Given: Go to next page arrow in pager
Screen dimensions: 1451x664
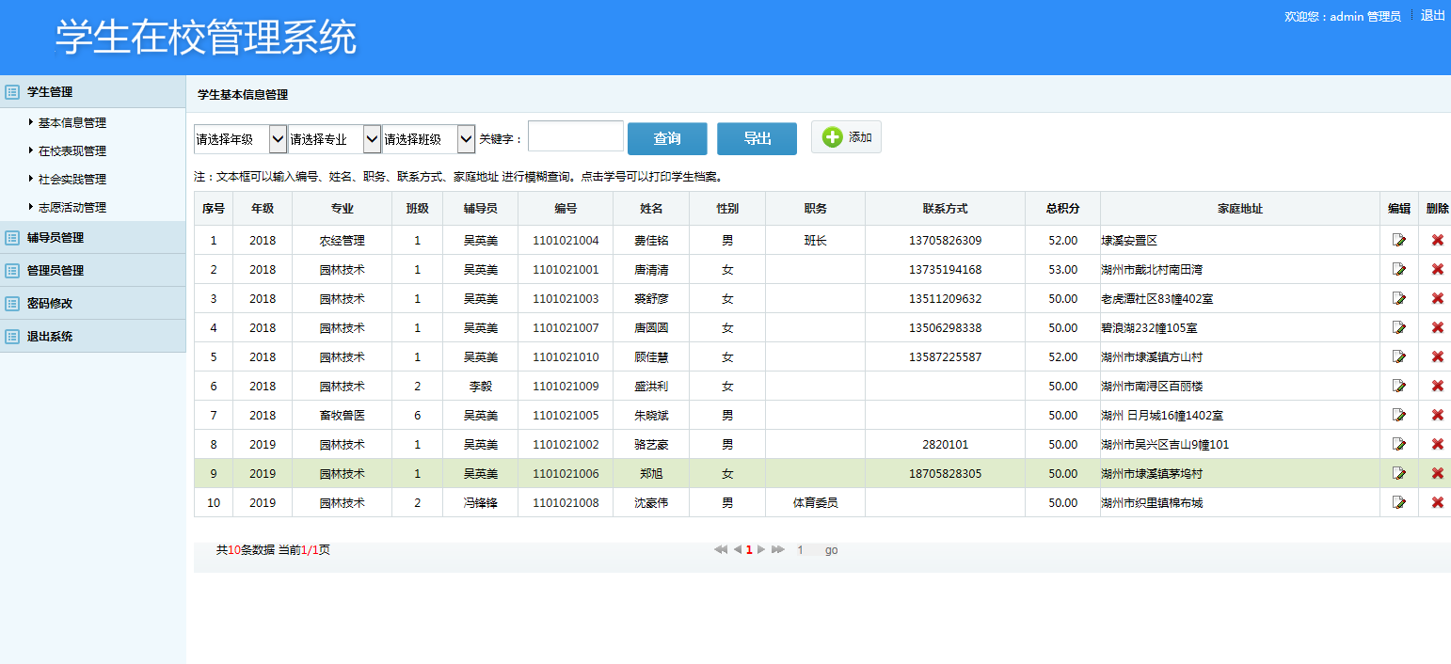Looking at the screenshot, I should 761,550.
